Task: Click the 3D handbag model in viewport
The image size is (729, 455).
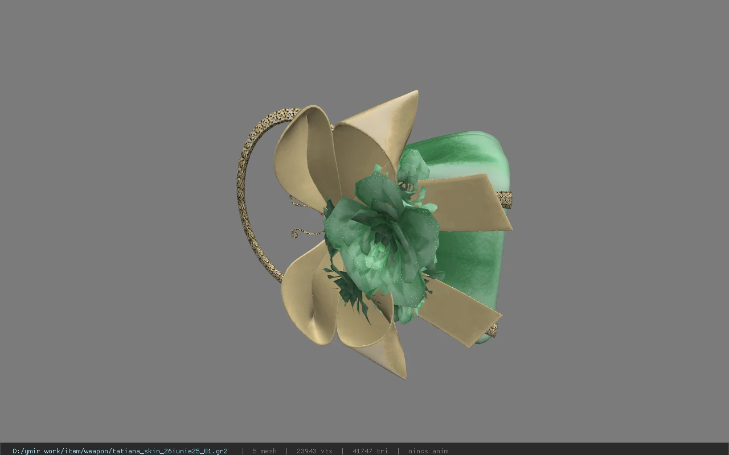Action: tap(374, 234)
